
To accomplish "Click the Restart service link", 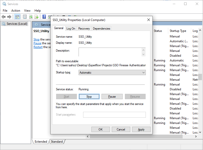I will coord(38,47).
